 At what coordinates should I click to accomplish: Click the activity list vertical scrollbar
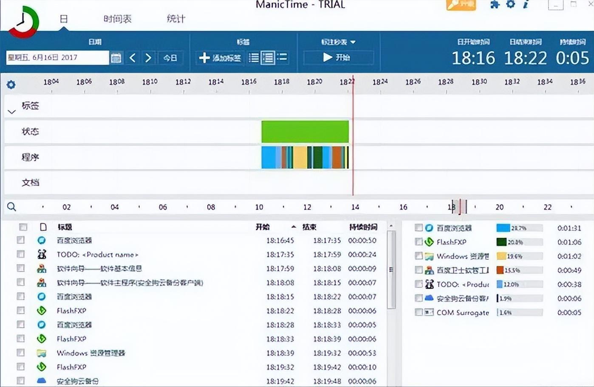(391, 269)
